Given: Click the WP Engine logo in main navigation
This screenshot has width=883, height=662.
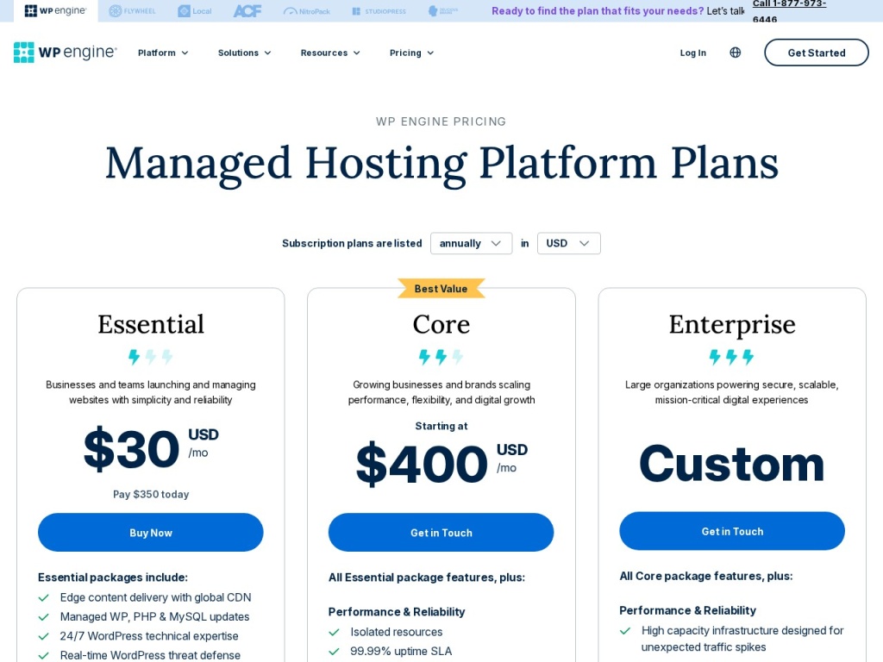Looking at the screenshot, I should pos(66,53).
